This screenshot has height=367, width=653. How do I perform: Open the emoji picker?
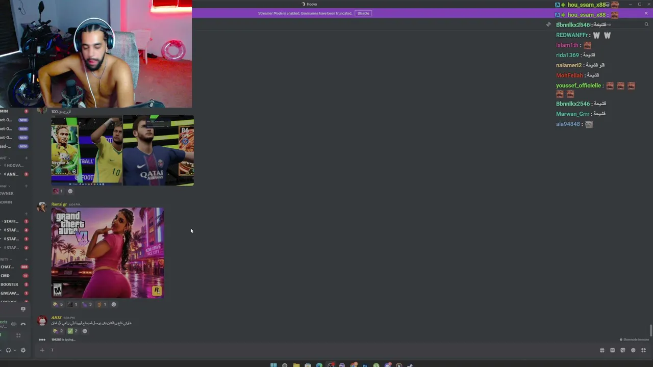point(633,350)
